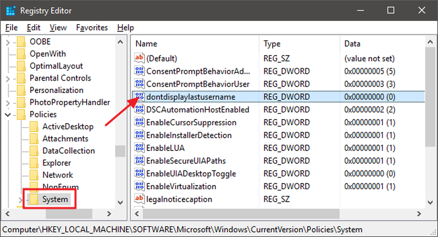This screenshot has width=438, height=237.
Task: Click the '(value not set)' data cell
Action: 369,58
